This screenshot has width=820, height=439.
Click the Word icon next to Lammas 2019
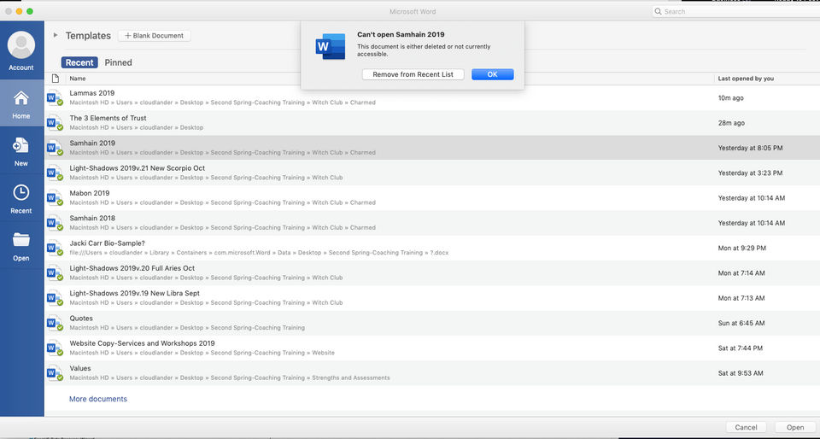[55, 97]
